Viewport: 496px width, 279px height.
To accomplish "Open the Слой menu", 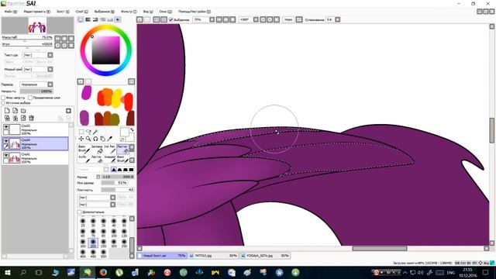I will 81,12.
